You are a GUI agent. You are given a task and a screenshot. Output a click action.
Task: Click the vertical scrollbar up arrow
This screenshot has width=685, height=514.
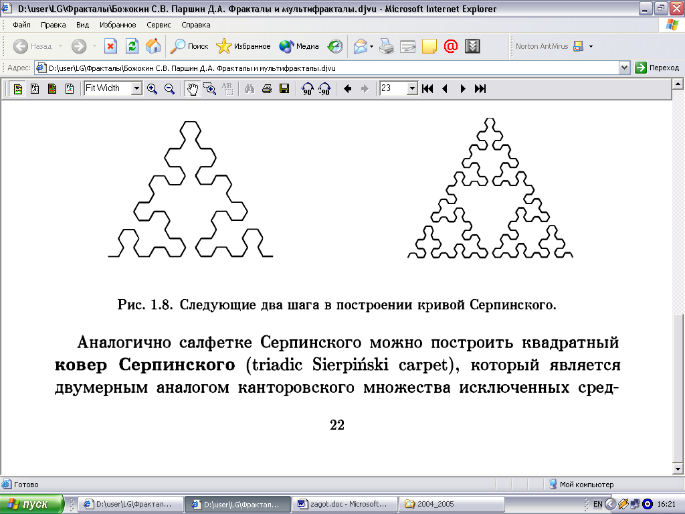(x=678, y=84)
